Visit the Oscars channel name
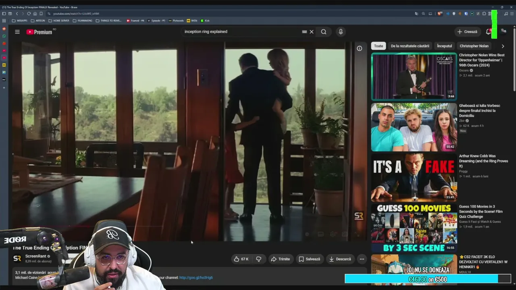 click(x=464, y=70)
